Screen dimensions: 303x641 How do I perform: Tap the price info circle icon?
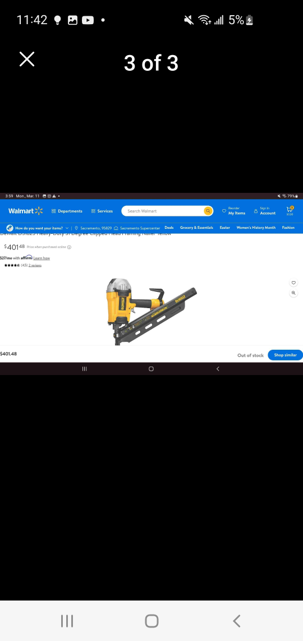(x=70, y=247)
